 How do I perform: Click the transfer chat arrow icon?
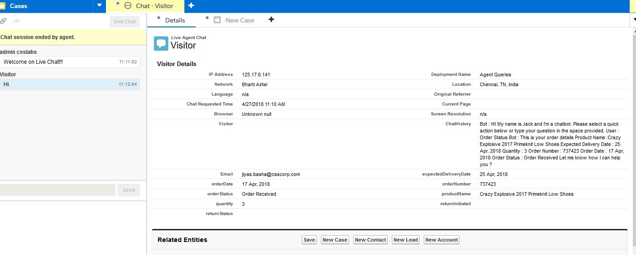(x=17, y=21)
